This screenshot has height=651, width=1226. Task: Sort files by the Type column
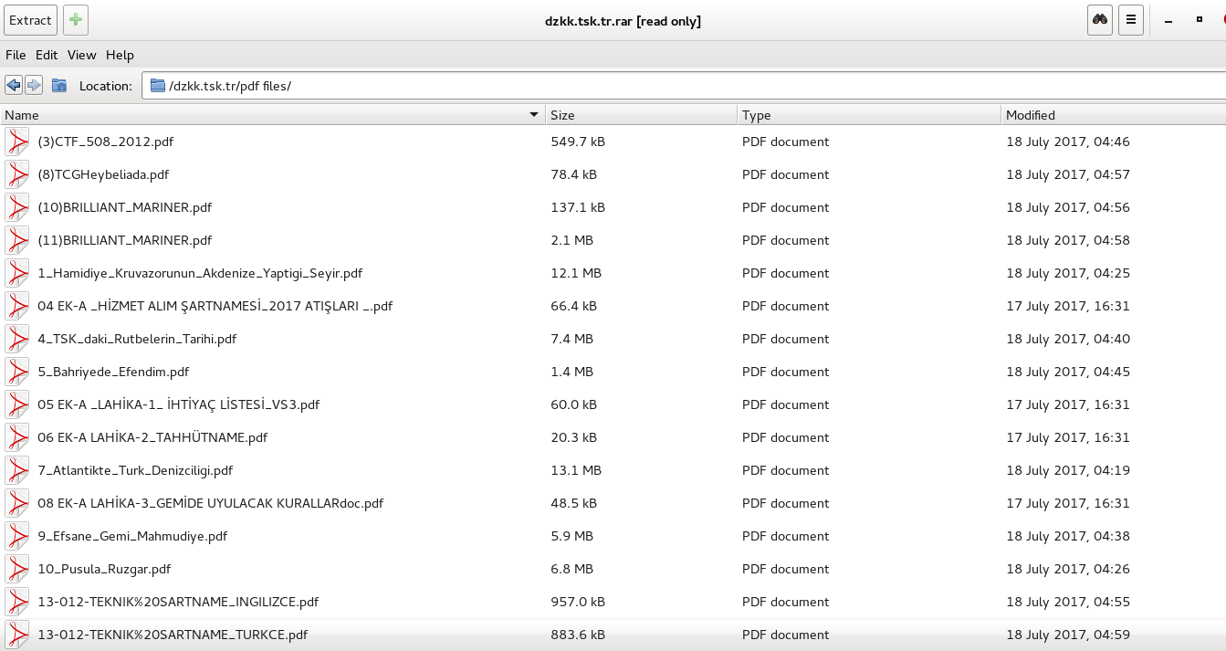coord(868,115)
